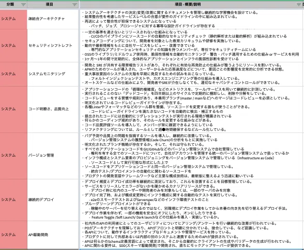This screenshot has width=304, height=250.
Task: Select description cell of the セキュリティシフトレフト row
Action: (191, 46)
